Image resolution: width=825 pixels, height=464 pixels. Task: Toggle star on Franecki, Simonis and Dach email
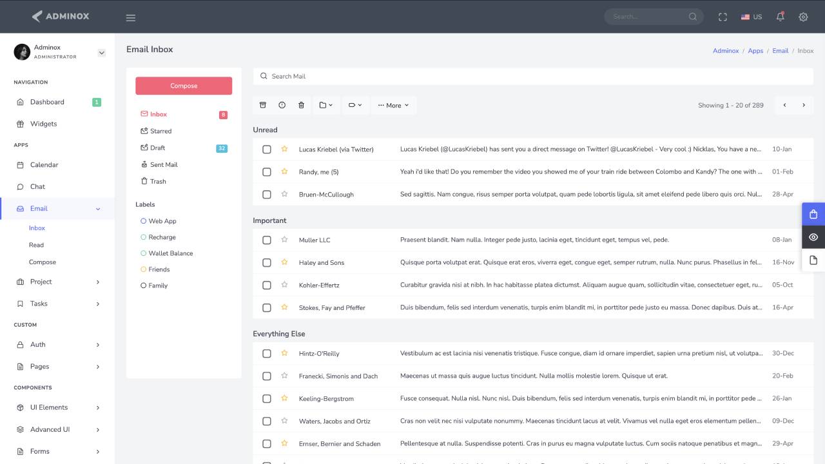(x=284, y=376)
